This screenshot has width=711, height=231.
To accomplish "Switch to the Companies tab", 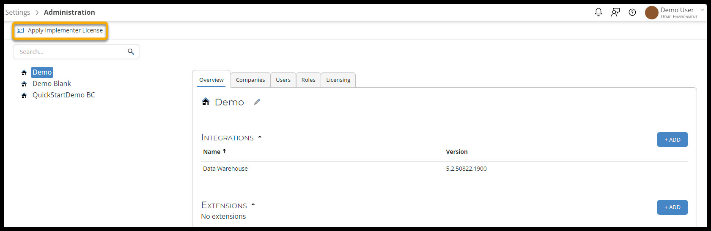I will [250, 80].
